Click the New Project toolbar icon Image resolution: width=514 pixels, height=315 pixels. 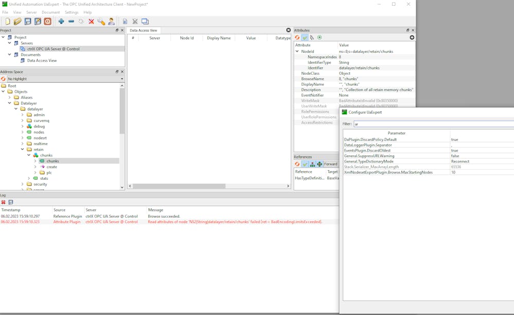[x=8, y=22]
